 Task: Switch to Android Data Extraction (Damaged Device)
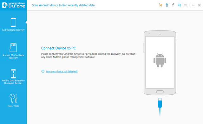click(x=13, y=82)
